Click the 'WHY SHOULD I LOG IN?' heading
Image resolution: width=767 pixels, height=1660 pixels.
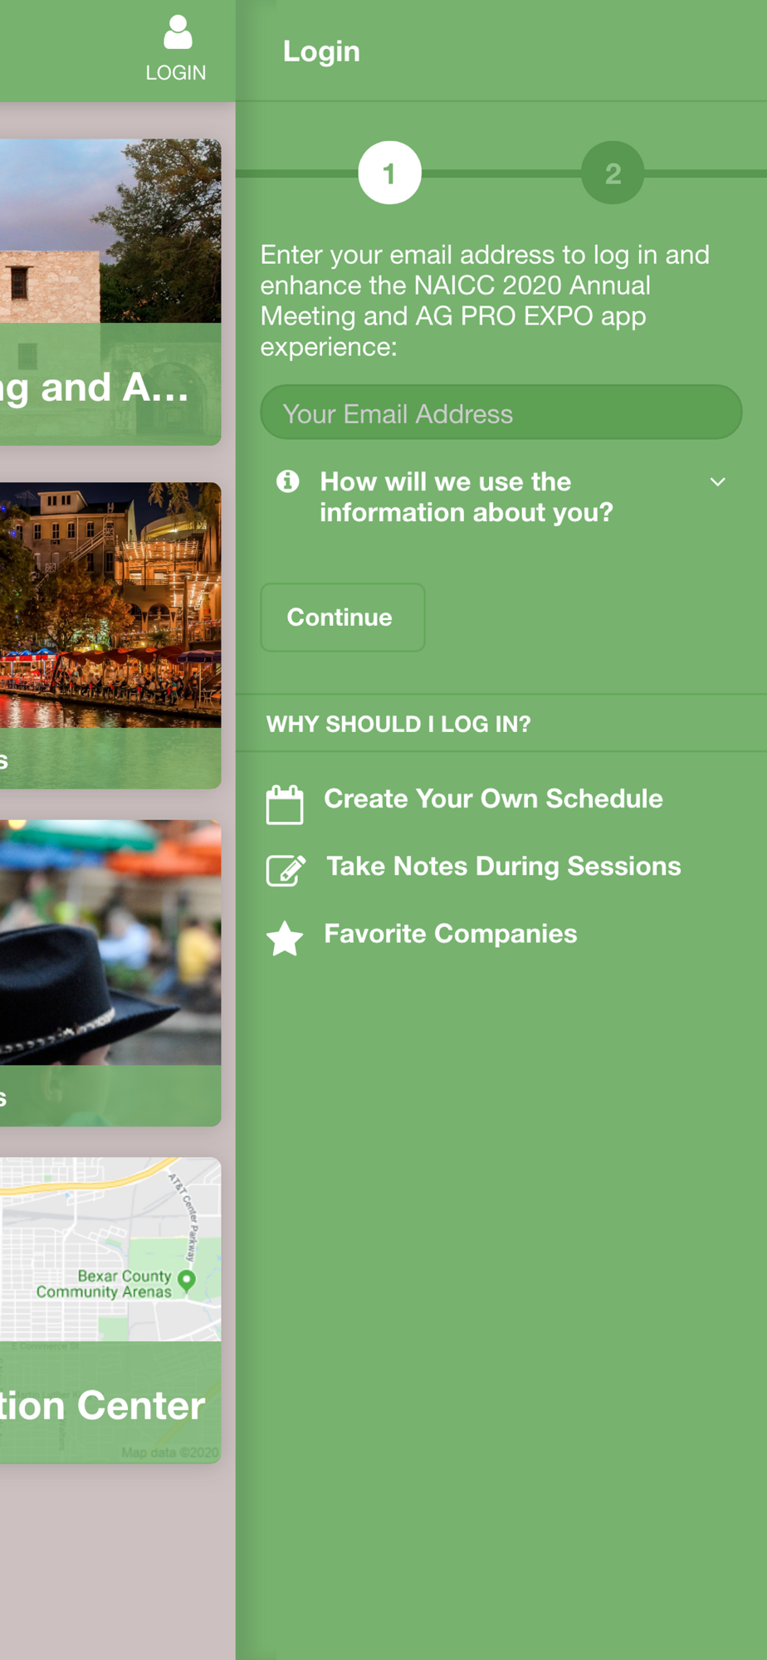pos(398,724)
